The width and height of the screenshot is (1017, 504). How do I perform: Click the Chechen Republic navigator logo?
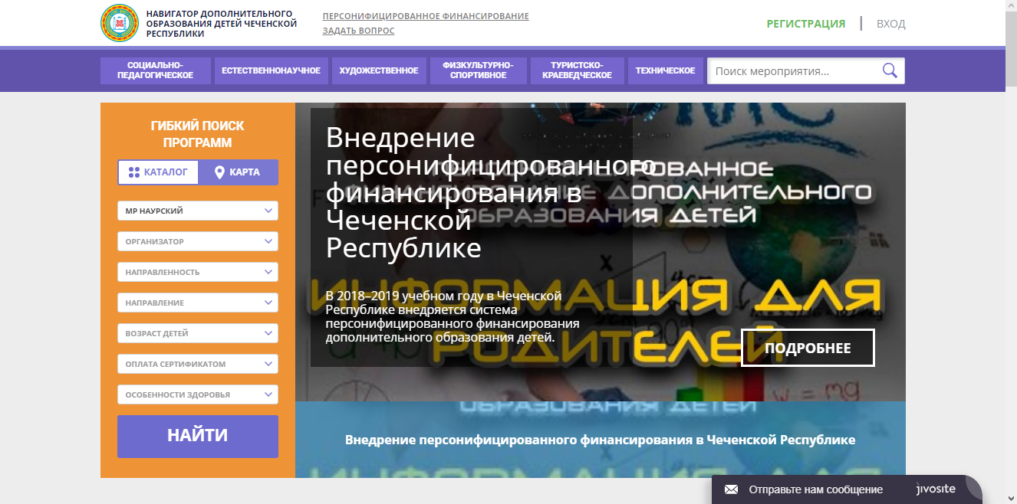(x=120, y=23)
